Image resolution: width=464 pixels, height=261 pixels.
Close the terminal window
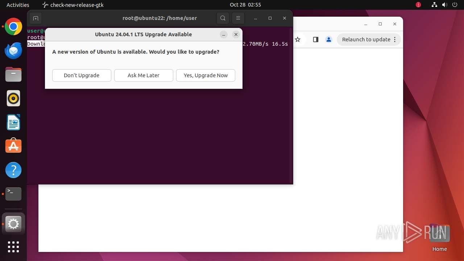[285, 18]
